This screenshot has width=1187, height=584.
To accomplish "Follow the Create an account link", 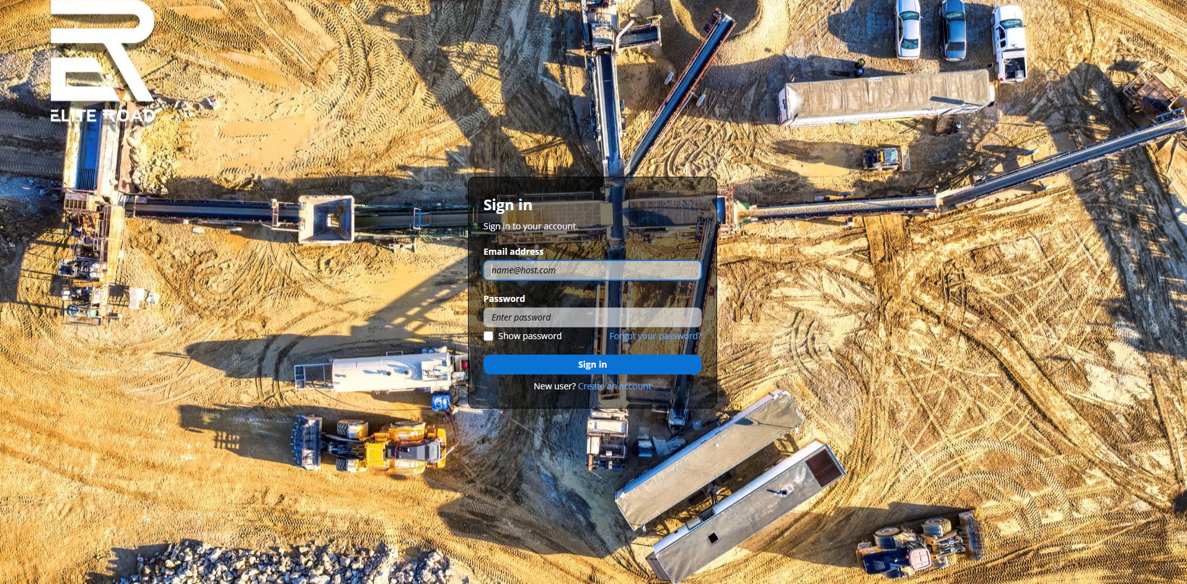I will [614, 386].
